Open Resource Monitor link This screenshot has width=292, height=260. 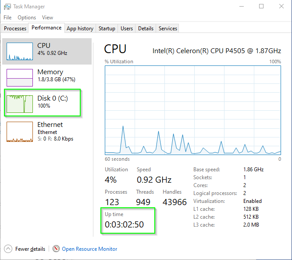[x=89, y=249]
